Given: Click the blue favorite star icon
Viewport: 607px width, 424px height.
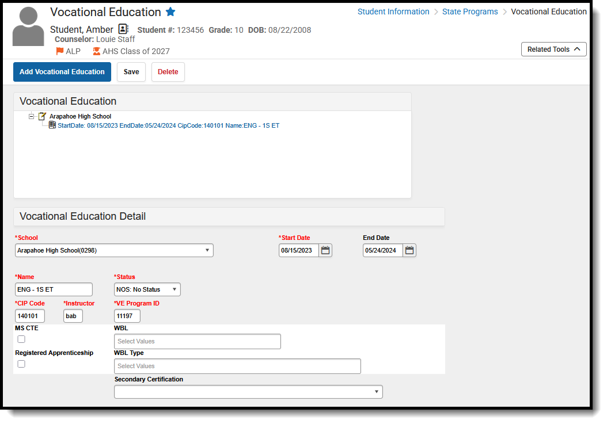Looking at the screenshot, I should click(170, 12).
